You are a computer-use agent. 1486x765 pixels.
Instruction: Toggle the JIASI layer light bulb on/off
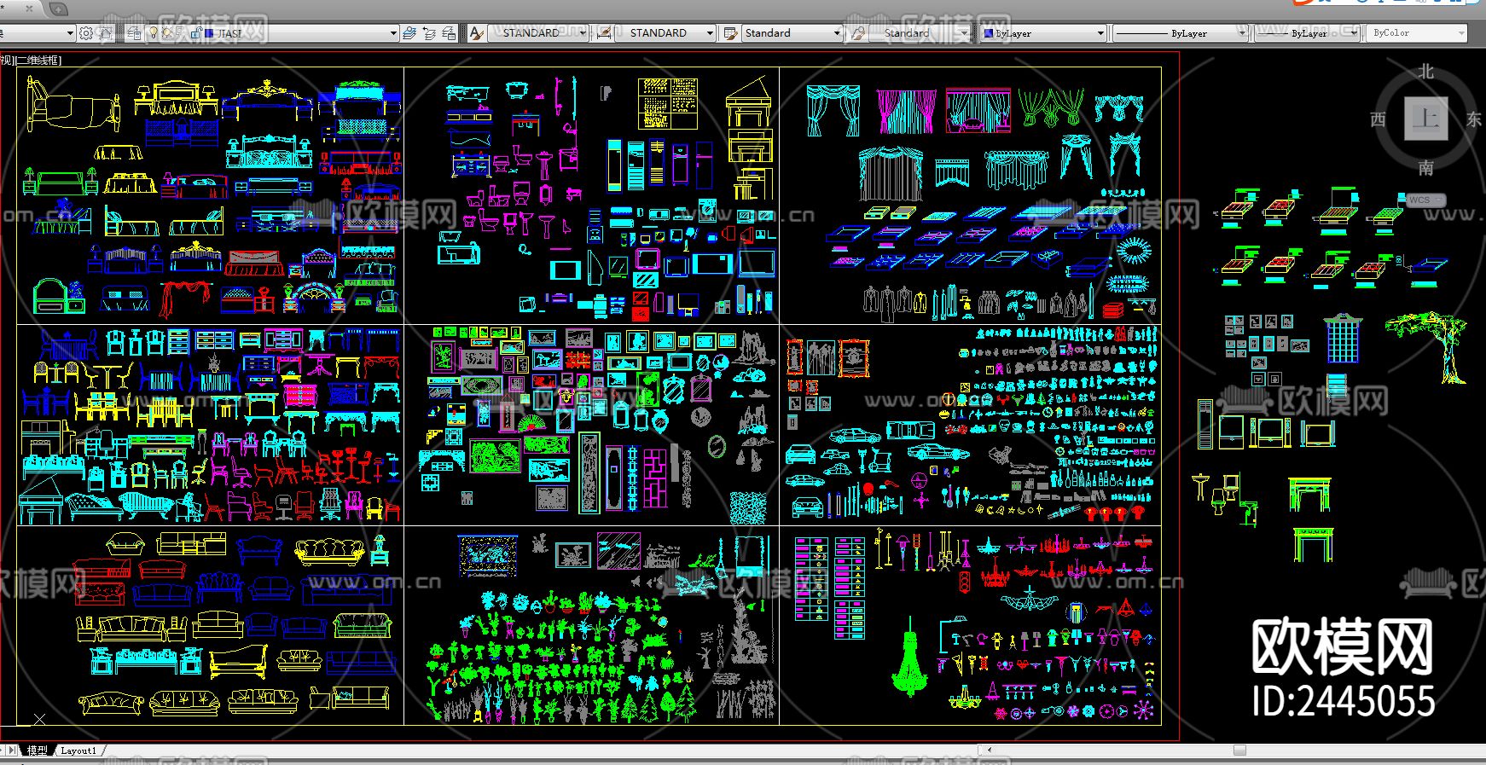coord(154,33)
